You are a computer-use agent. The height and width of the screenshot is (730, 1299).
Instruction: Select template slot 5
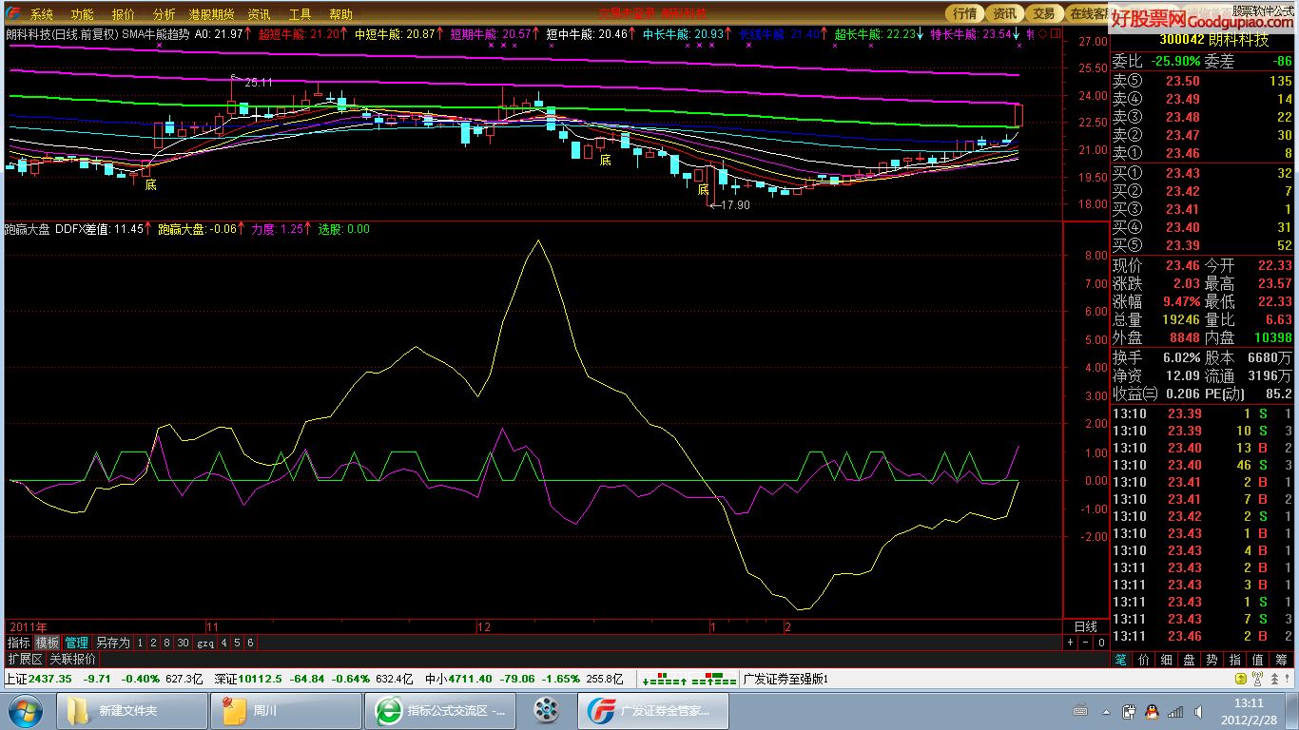(238, 643)
